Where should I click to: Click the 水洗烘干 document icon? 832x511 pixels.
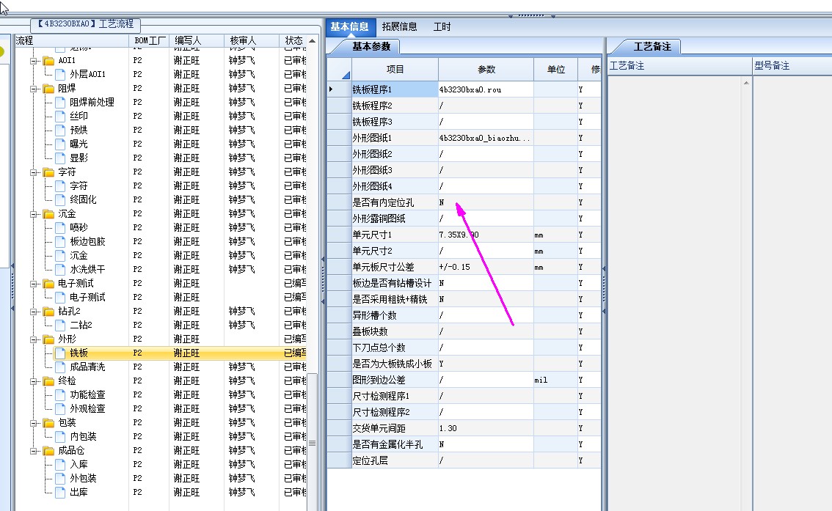click(60, 269)
